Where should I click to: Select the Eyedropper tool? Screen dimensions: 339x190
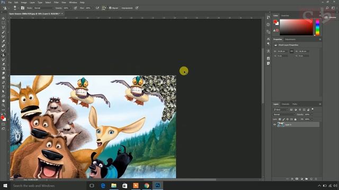click(3, 41)
